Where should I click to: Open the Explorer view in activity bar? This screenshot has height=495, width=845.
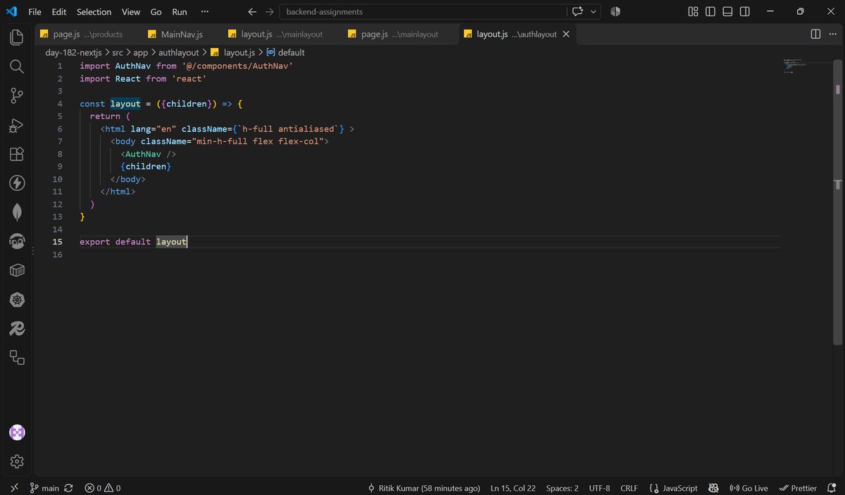coord(17,37)
